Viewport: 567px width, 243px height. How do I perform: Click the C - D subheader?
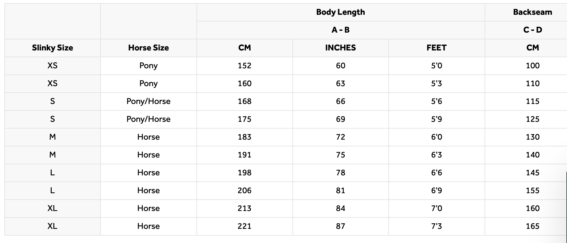[533, 30]
